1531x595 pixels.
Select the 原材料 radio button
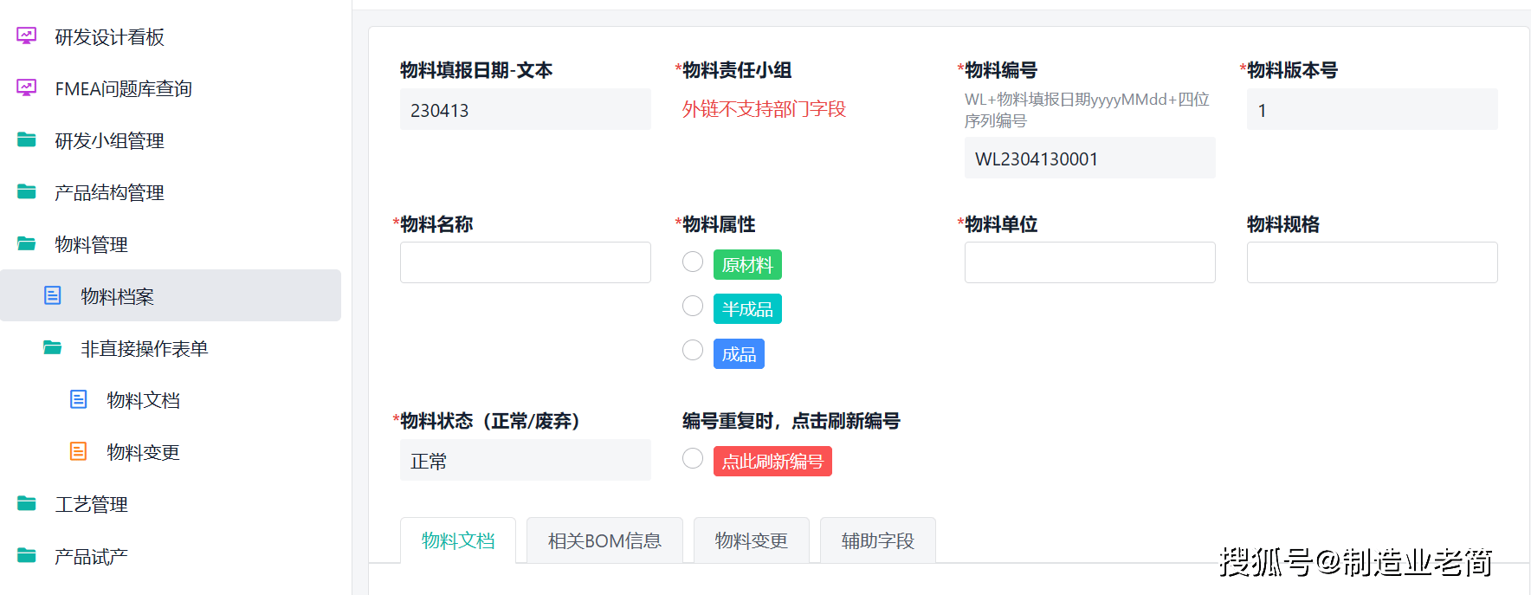coord(693,262)
